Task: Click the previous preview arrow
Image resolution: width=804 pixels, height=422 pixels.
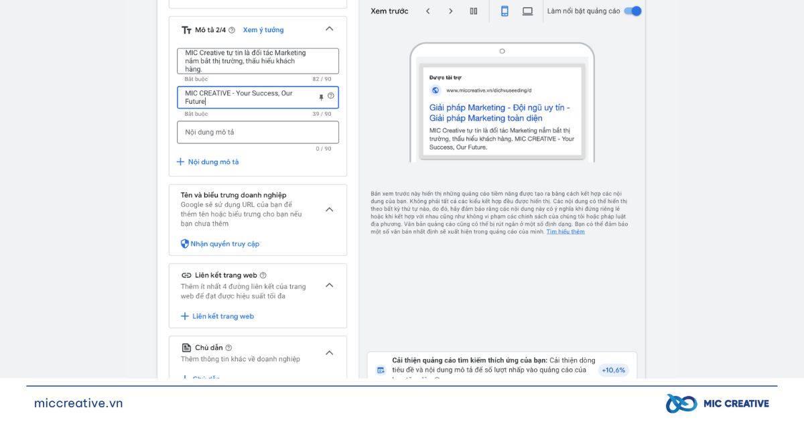Action: (x=427, y=11)
